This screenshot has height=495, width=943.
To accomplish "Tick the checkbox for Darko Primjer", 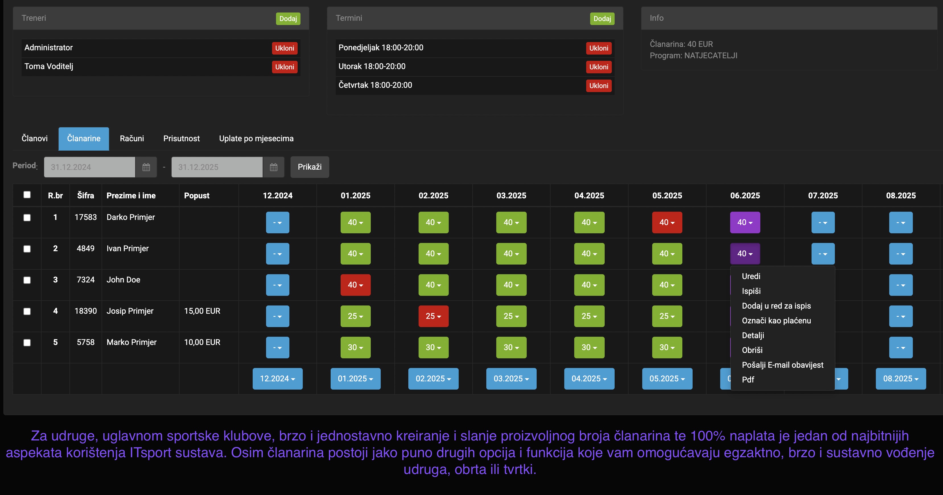I will point(27,218).
